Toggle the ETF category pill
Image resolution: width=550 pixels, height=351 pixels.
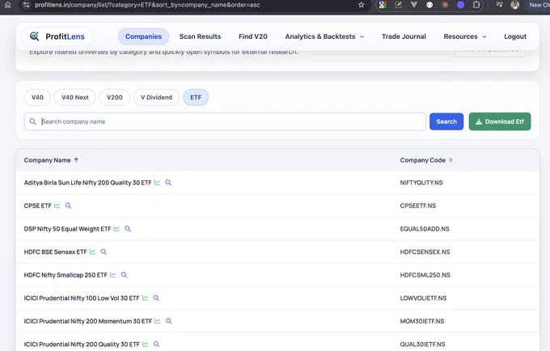click(196, 97)
